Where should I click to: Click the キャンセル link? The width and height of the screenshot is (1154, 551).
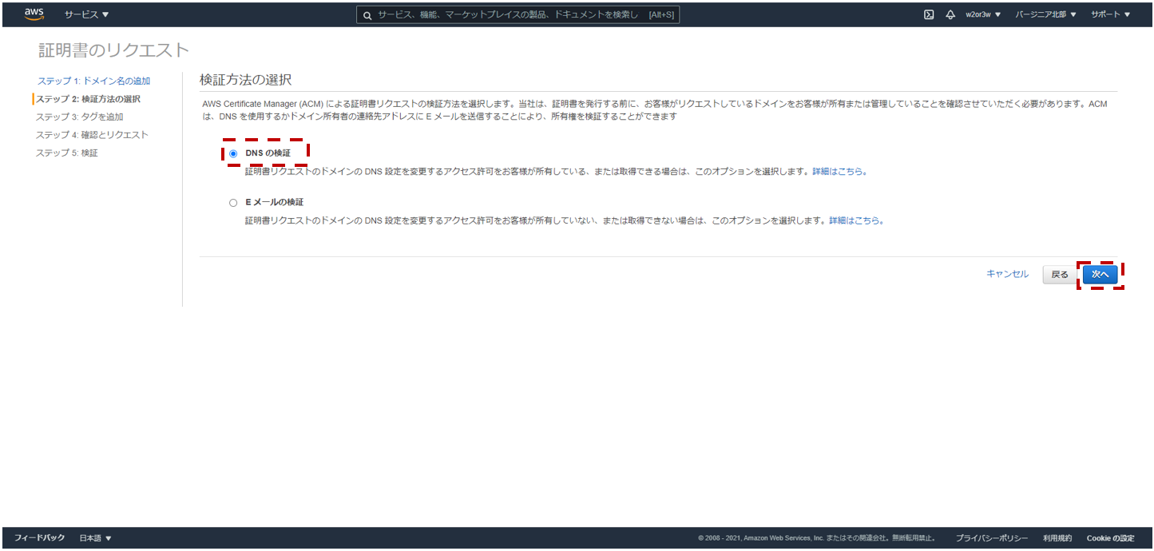pyautogui.click(x=1008, y=274)
